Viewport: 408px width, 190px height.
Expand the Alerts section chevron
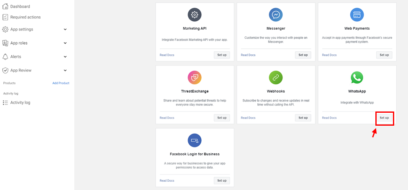[65, 57]
